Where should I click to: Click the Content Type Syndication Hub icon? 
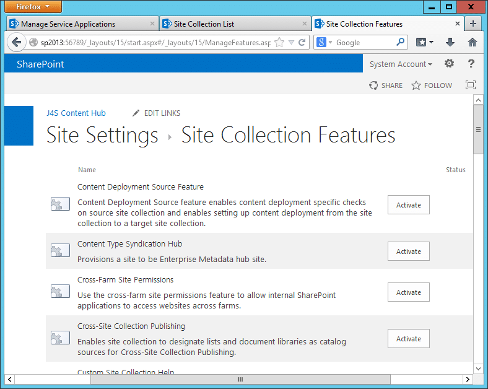point(60,250)
